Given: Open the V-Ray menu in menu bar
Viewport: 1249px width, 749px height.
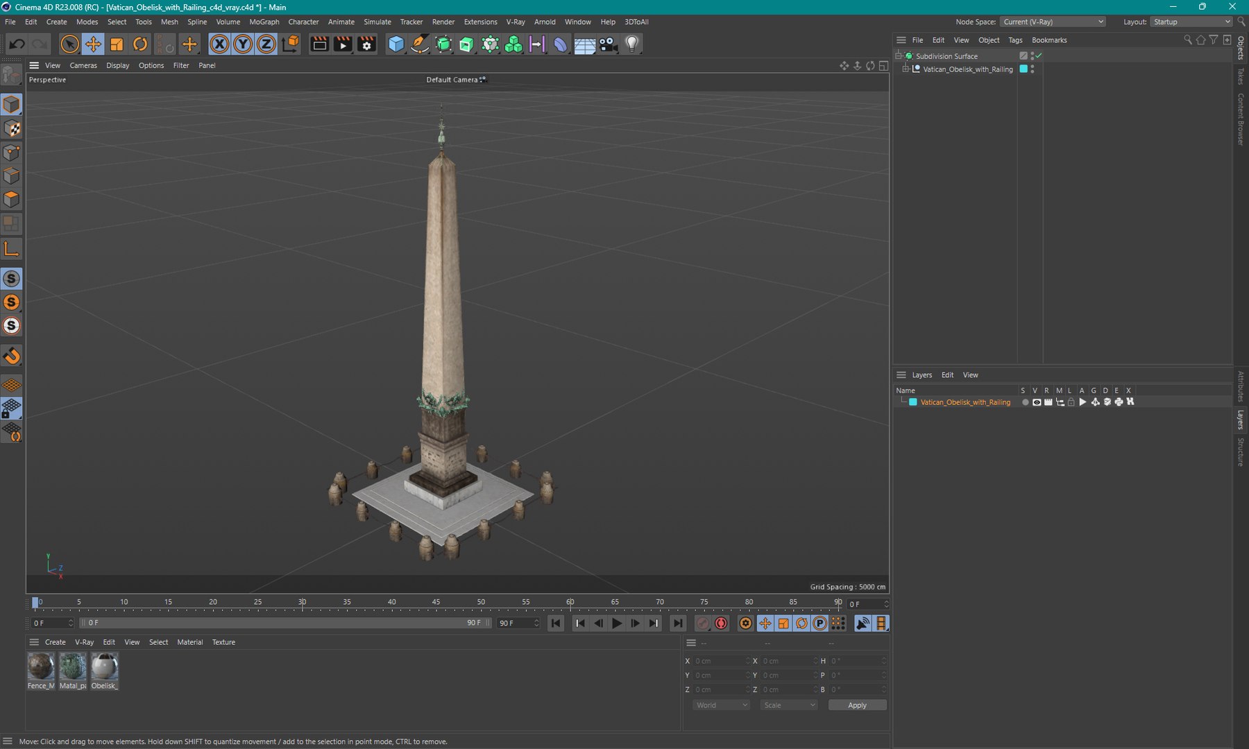Looking at the screenshot, I should [x=516, y=22].
